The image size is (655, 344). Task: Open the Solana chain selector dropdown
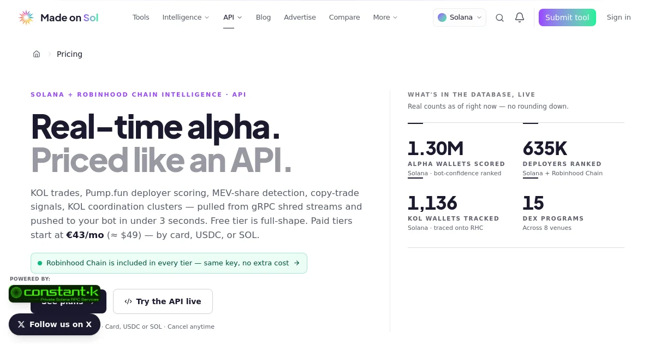click(460, 17)
